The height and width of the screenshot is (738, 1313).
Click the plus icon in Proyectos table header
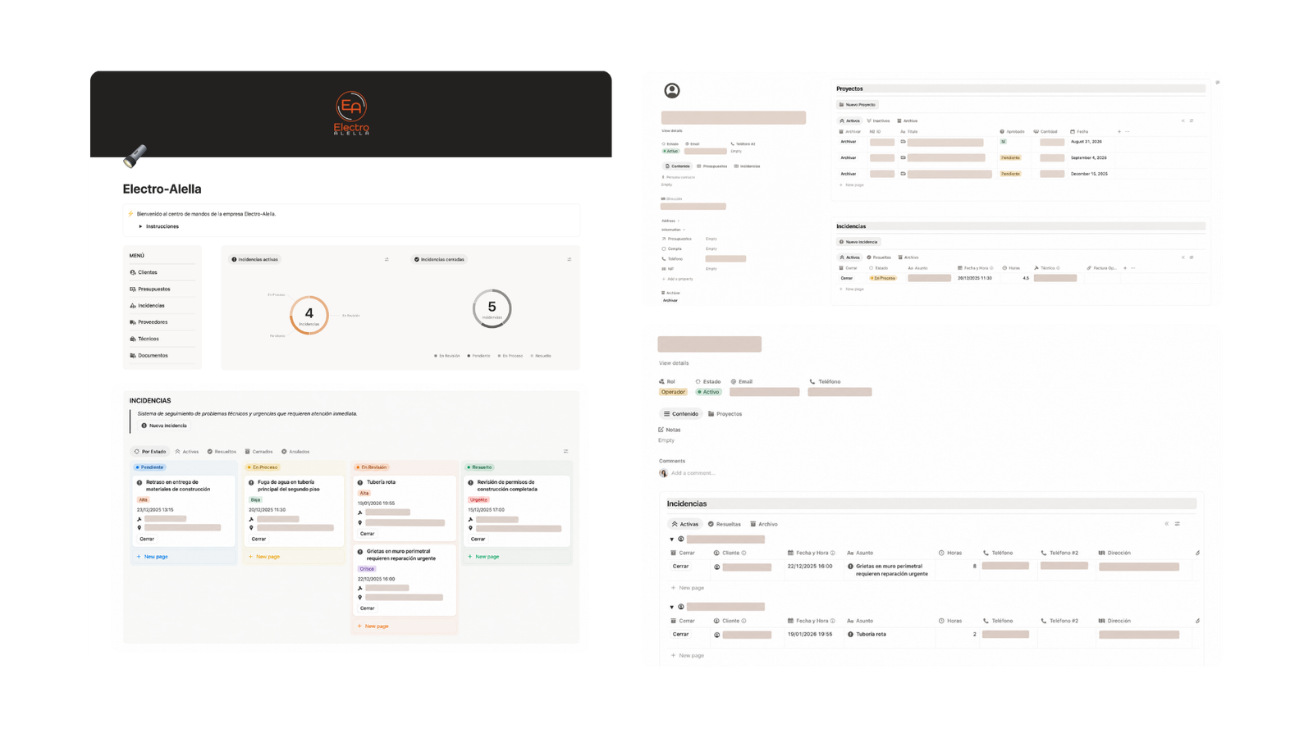tap(1119, 131)
